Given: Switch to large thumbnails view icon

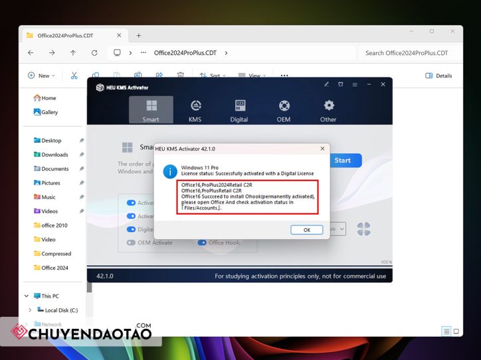Looking at the screenshot, I should 456,331.
